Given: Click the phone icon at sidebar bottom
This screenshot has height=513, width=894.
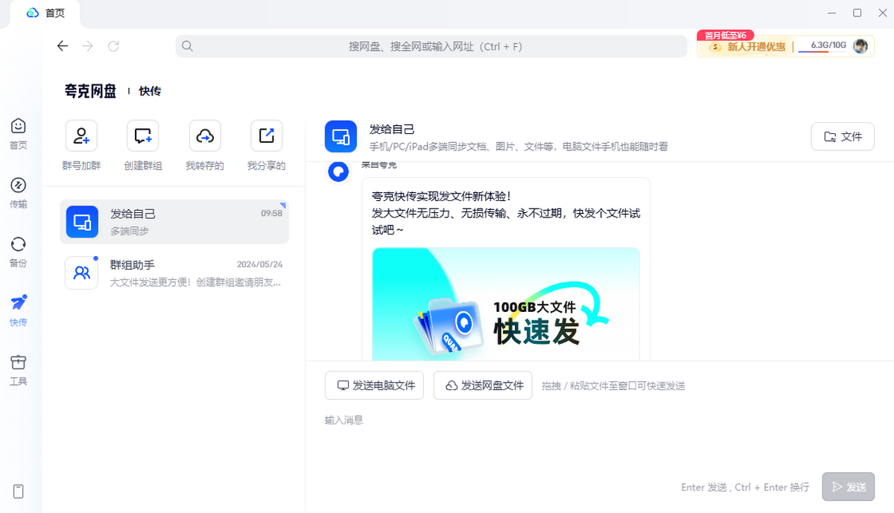Looking at the screenshot, I should click(x=19, y=491).
